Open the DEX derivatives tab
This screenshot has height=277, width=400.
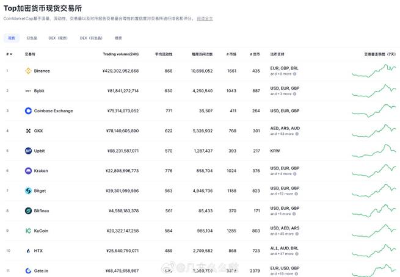[x=91, y=38]
